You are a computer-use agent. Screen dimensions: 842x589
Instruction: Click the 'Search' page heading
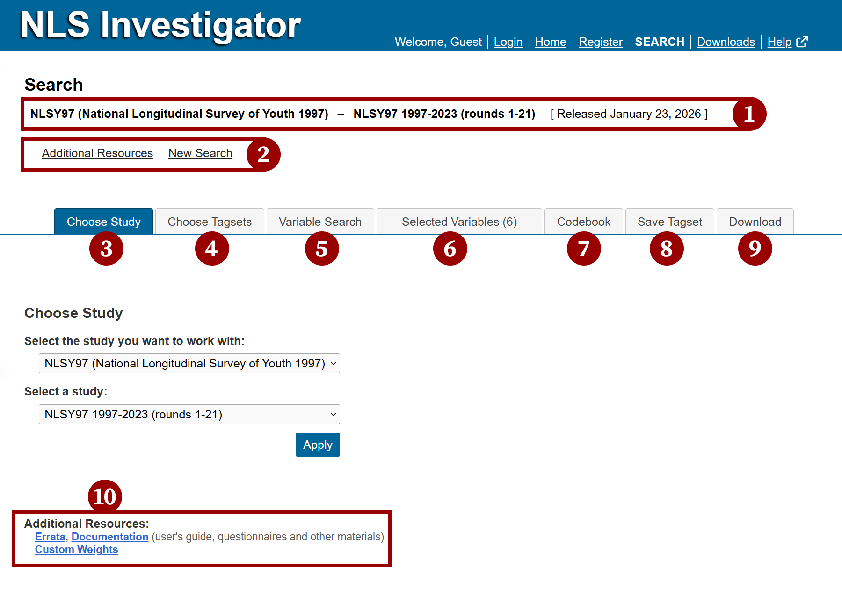[54, 85]
